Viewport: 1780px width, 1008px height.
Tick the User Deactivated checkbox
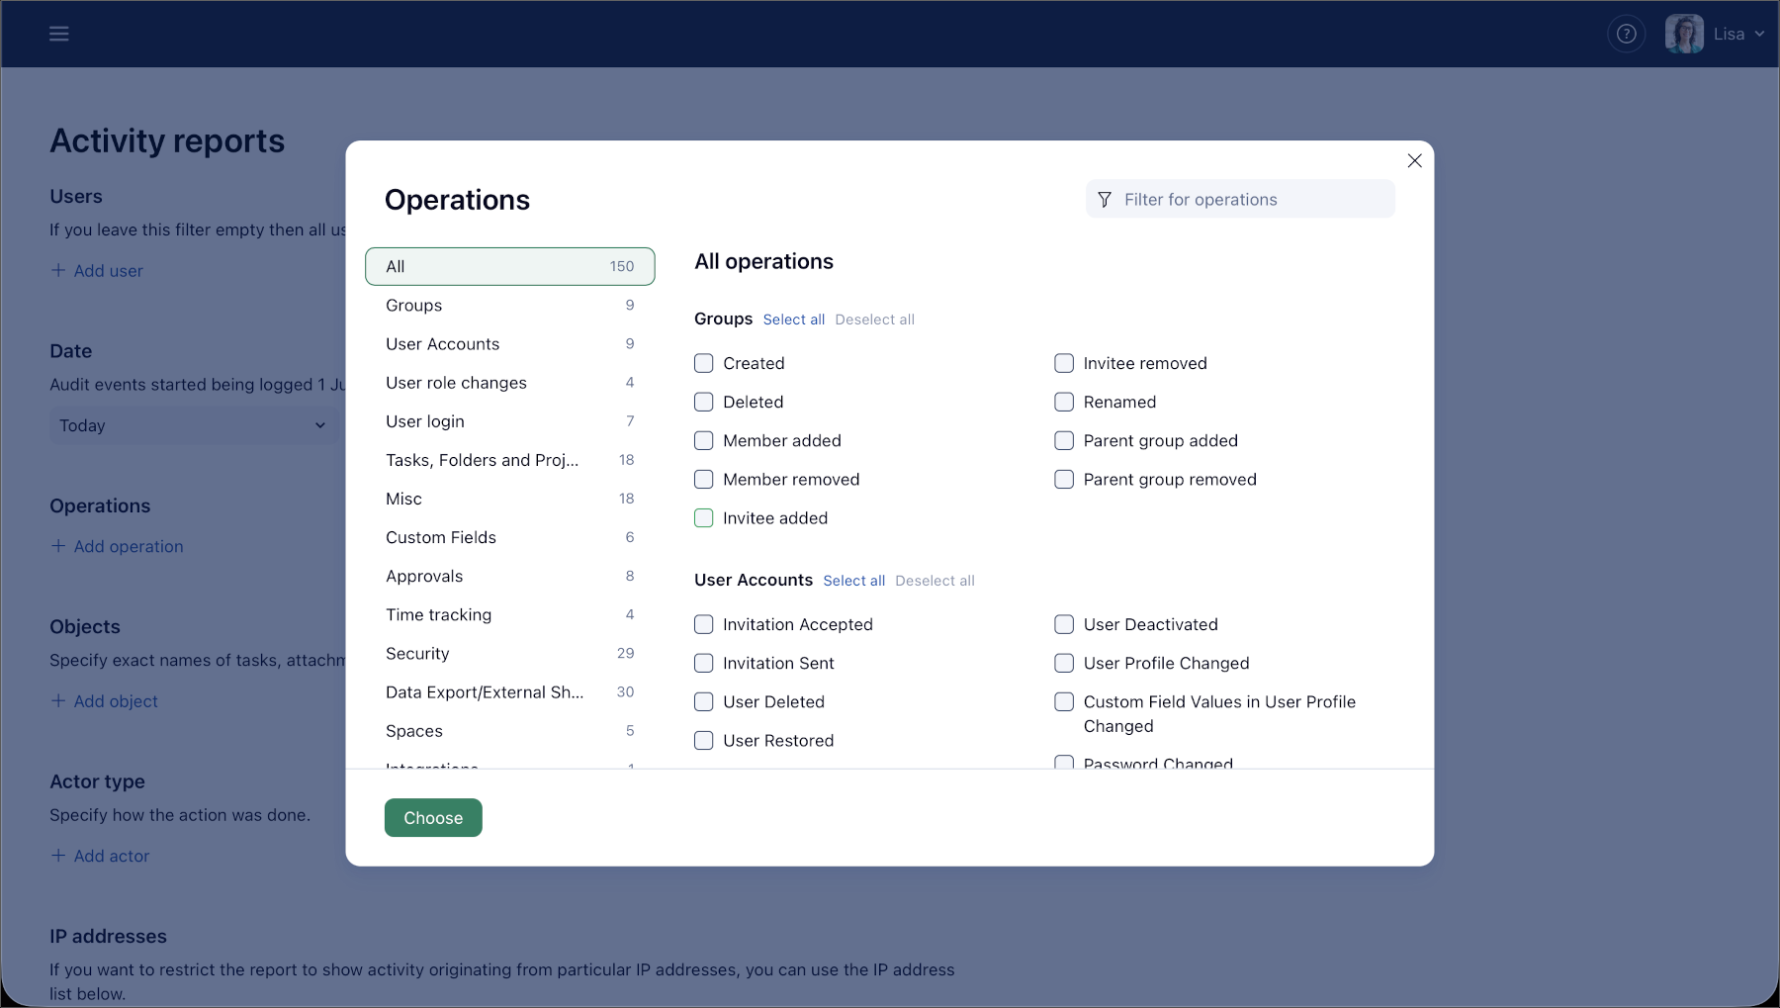pos(1064,624)
